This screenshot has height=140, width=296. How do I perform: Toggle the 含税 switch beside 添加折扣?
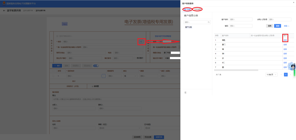click(96, 66)
